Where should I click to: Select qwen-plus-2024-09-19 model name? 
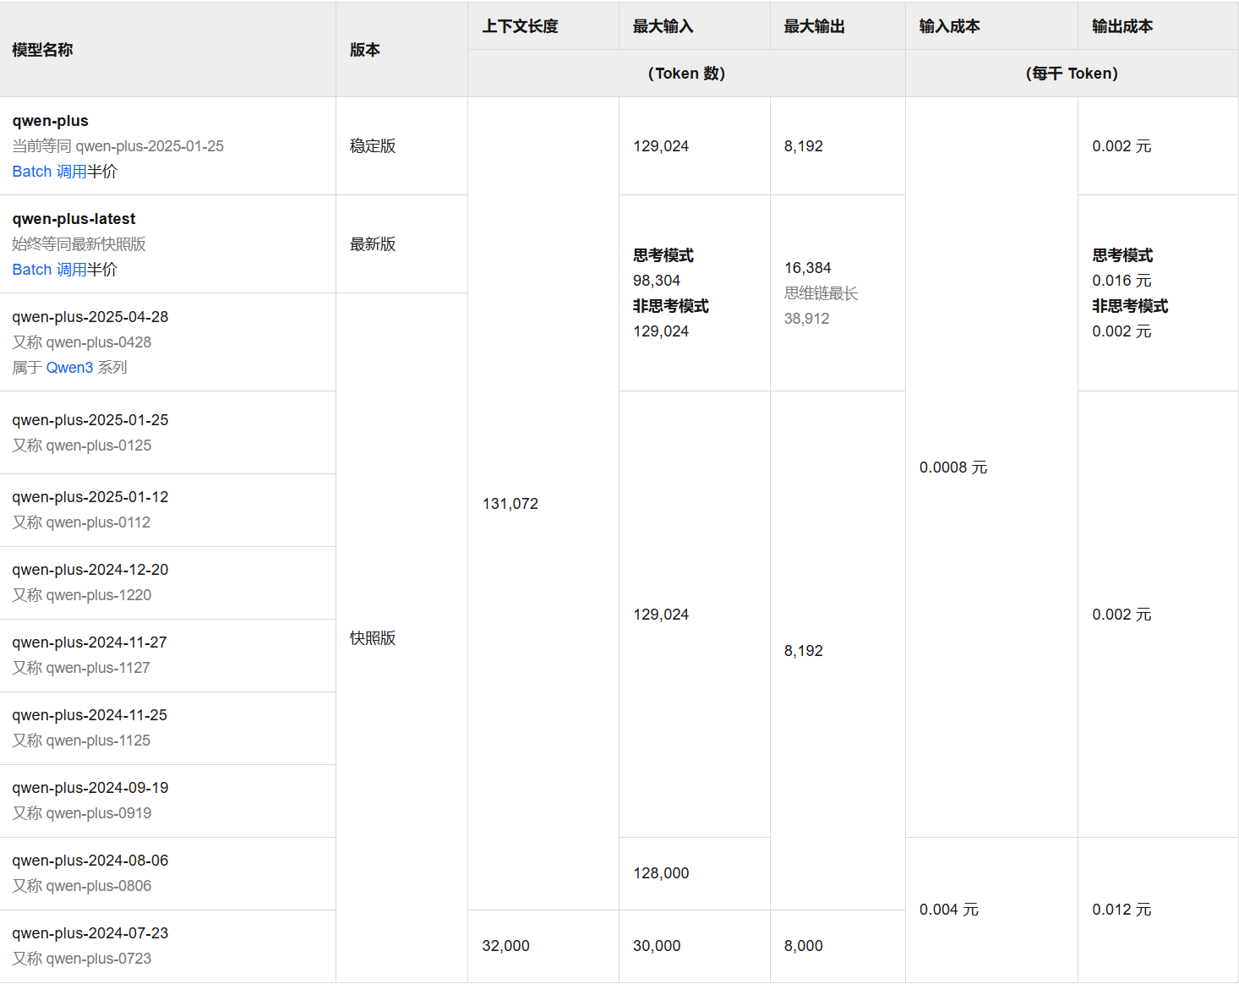90,788
